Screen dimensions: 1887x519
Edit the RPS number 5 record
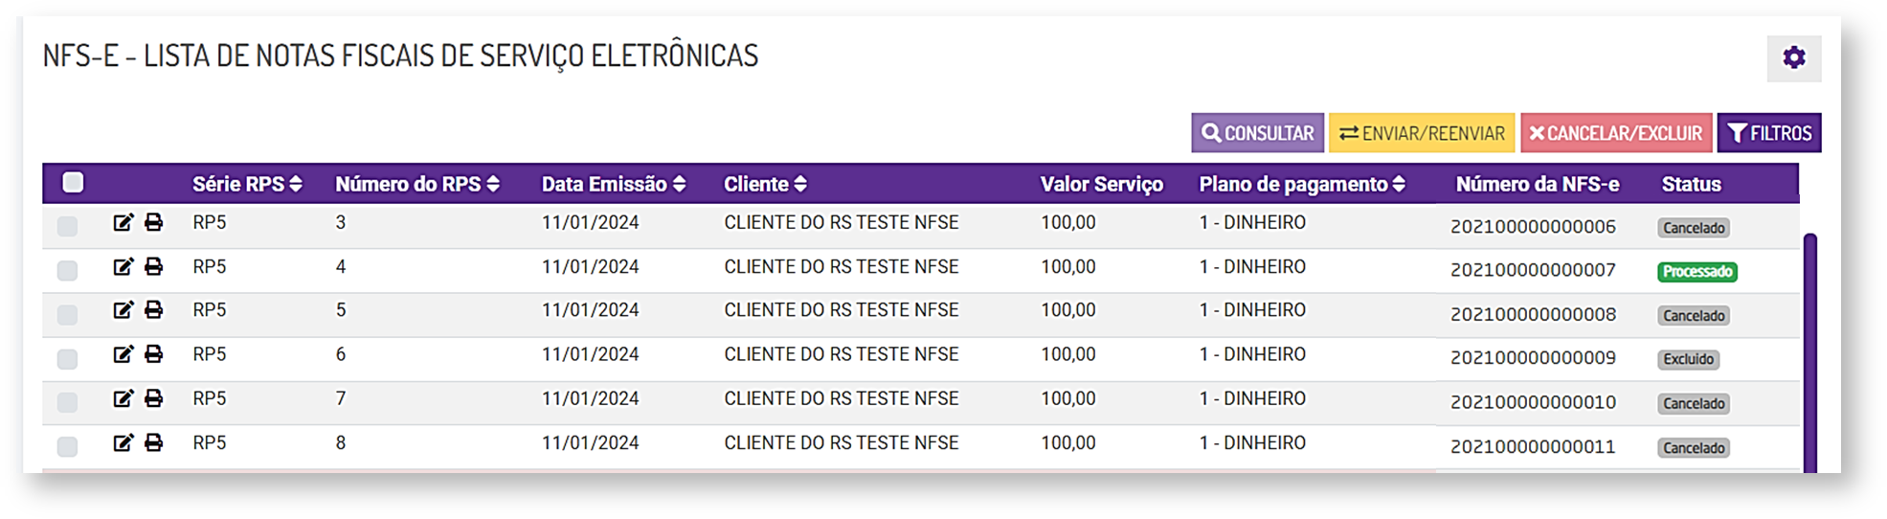(123, 310)
